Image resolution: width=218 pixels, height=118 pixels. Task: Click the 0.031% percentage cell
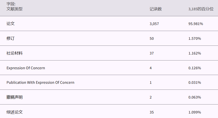coord(194,82)
